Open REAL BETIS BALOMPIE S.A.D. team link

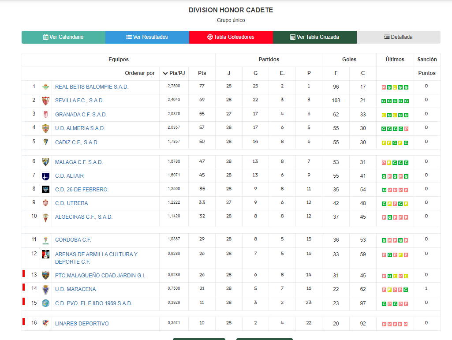pyautogui.click(x=92, y=87)
